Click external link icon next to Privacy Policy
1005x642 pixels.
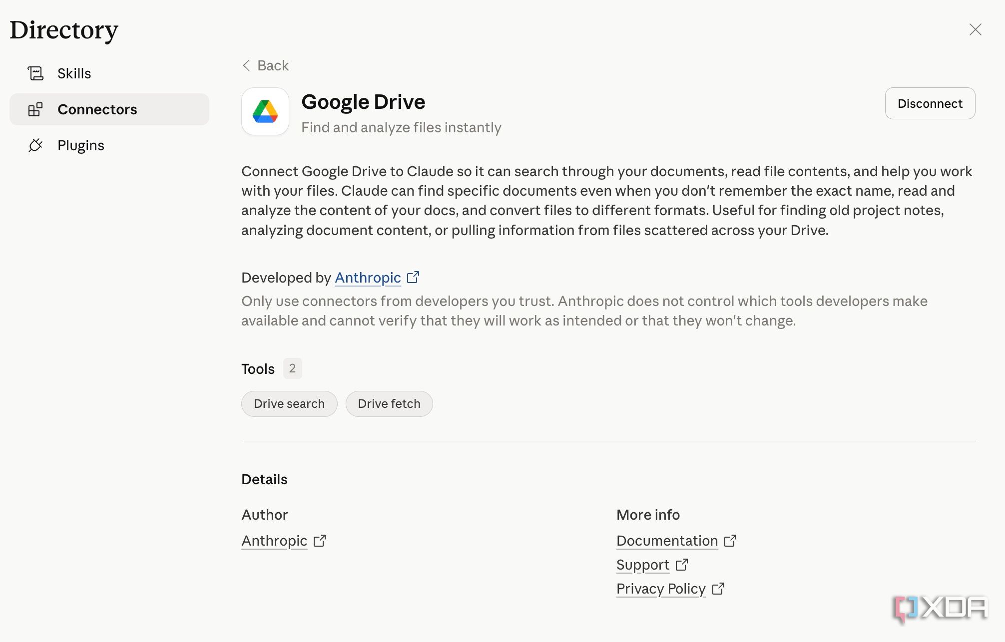[x=718, y=589]
